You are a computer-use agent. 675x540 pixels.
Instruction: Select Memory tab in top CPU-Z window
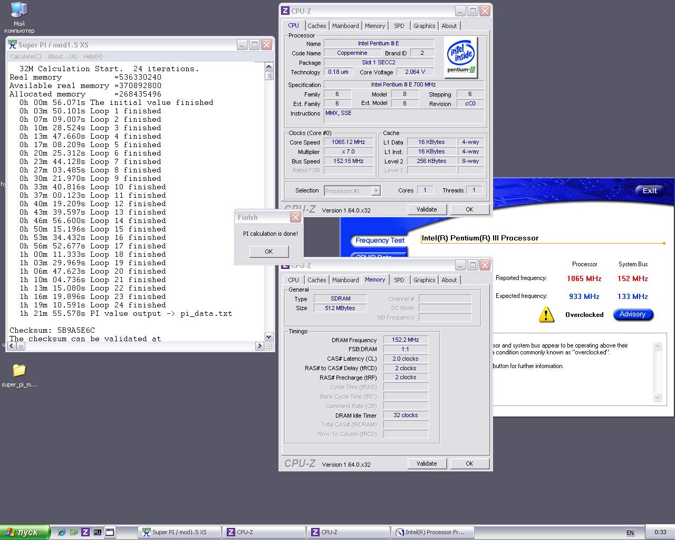click(x=375, y=26)
